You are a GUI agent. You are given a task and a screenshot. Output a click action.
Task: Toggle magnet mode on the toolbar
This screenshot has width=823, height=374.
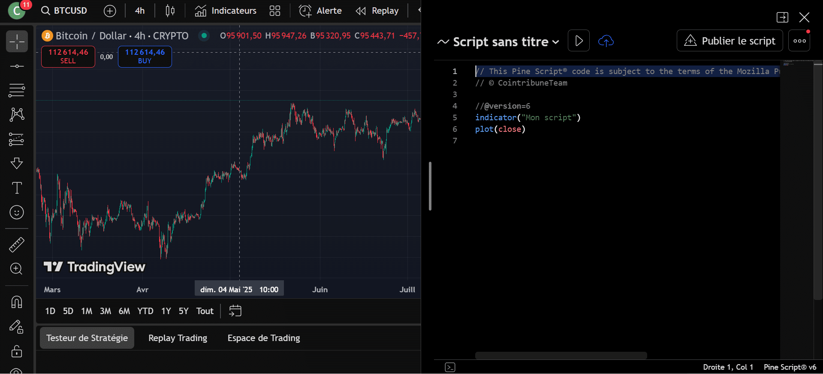[17, 302]
